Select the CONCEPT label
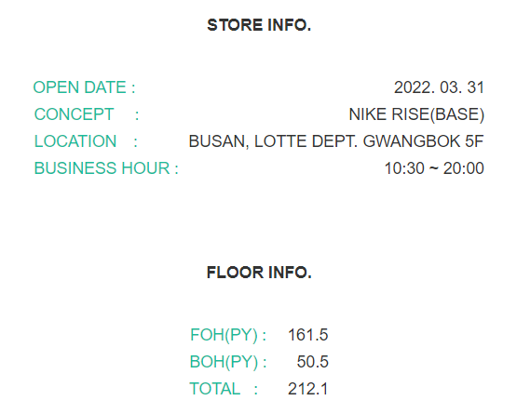The height and width of the screenshot is (414, 517). (75, 114)
